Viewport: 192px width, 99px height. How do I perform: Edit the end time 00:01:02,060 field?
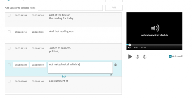tap(38, 65)
